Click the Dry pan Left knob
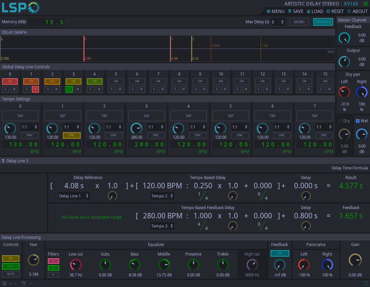Viewport: 370px width, 287px height. [x=344, y=92]
